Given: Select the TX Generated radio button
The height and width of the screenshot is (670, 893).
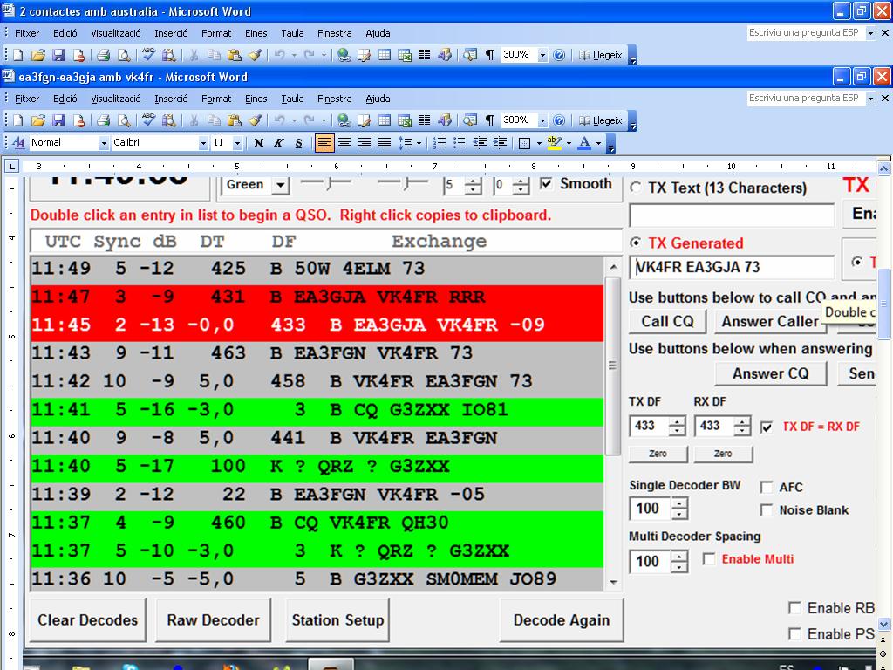Looking at the screenshot, I should 636,243.
